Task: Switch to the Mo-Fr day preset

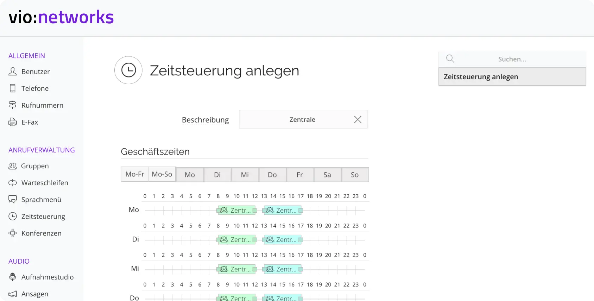Action: [135, 174]
